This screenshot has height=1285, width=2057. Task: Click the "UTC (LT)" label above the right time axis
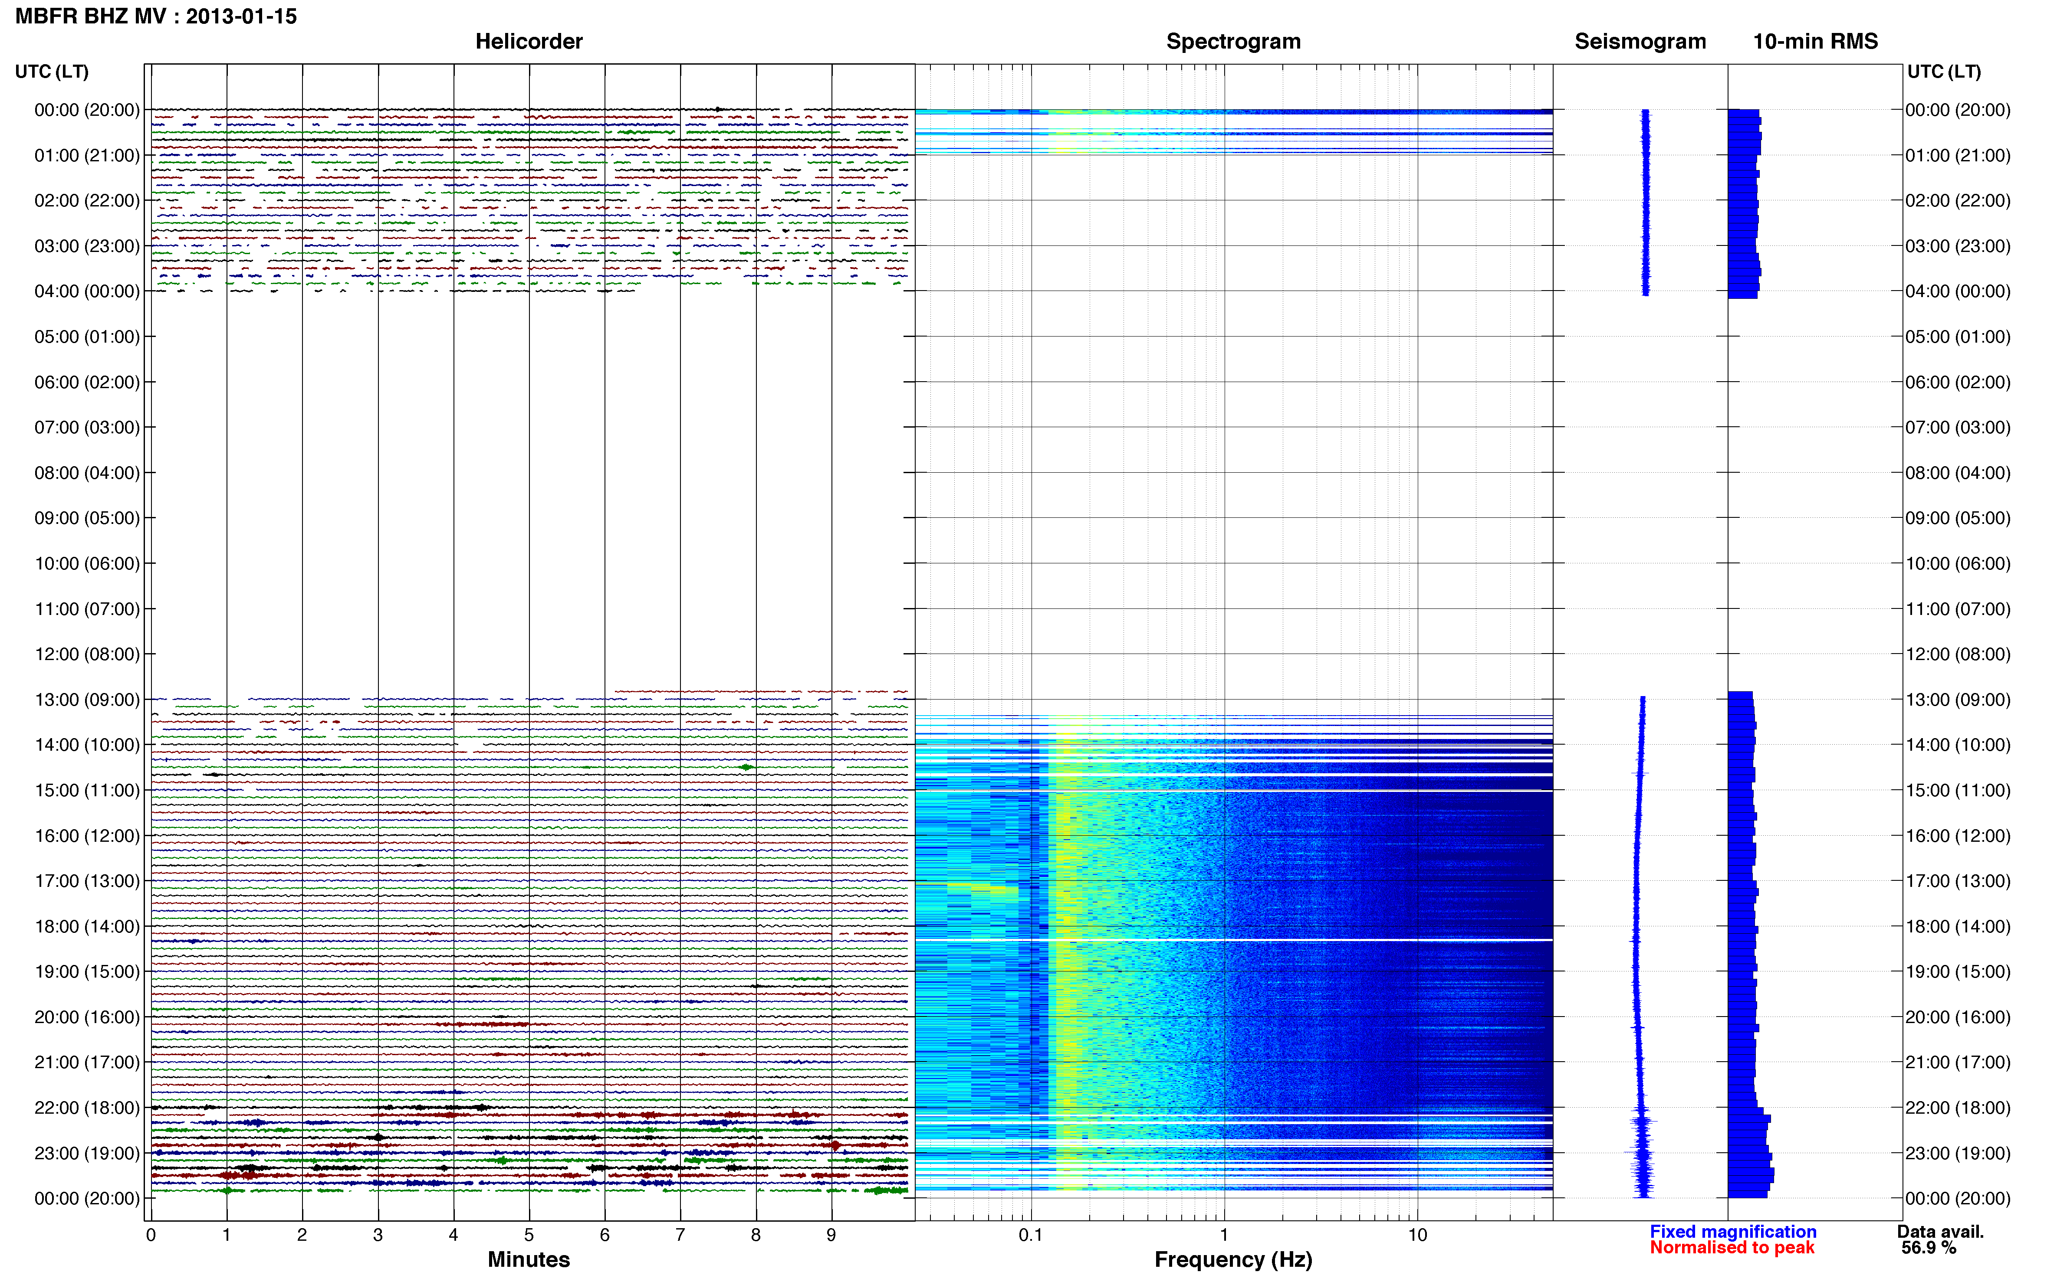pos(1943,72)
